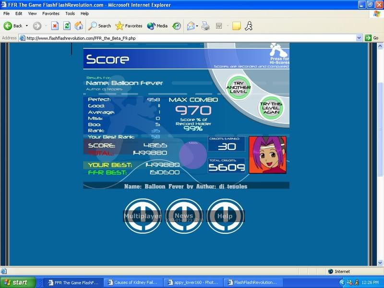Screen dimensions: 384x288
Task: Show browsing History icon
Action: coord(177,26)
